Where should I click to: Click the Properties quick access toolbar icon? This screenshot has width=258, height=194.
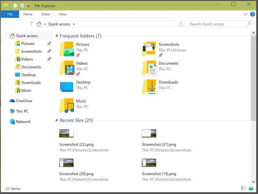(15, 6)
